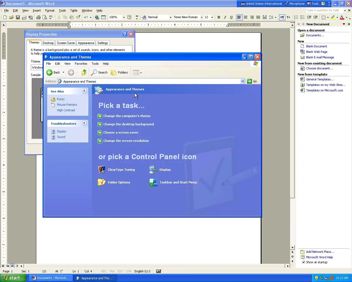
Task: Open the New Document task pane dropdown arrow
Action: 344,24
